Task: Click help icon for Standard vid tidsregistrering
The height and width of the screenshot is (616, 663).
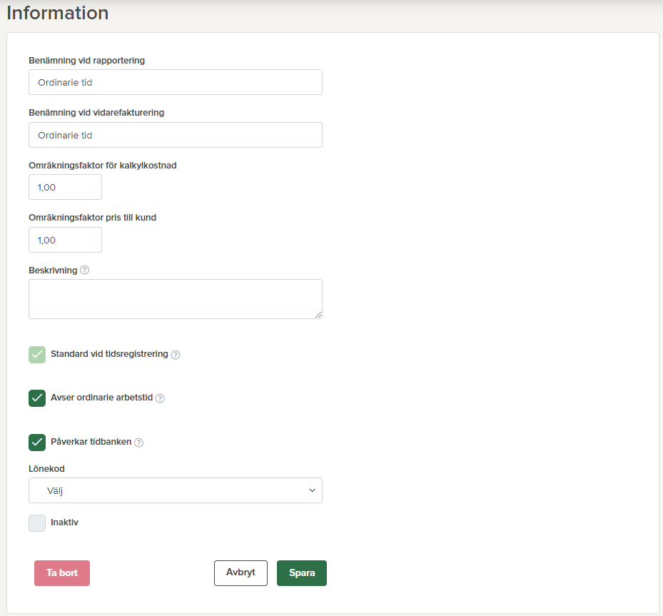Action: (176, 355)
